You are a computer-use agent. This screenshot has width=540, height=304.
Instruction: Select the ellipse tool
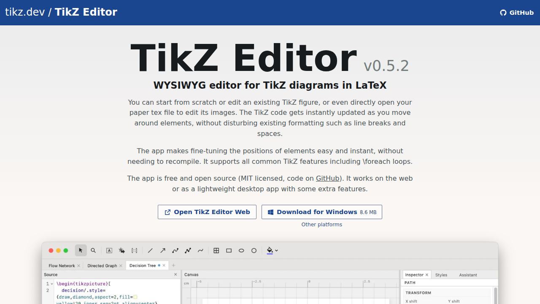coord(241,250)
